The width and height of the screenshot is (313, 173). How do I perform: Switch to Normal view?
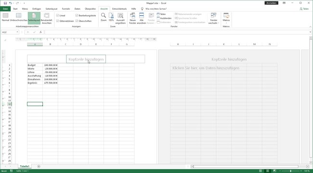point(5,17)
